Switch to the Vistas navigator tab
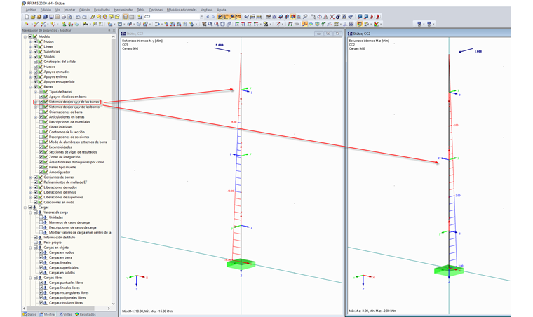Image resolution: width=533 pixels, height=317 pixels. [65, 314]
